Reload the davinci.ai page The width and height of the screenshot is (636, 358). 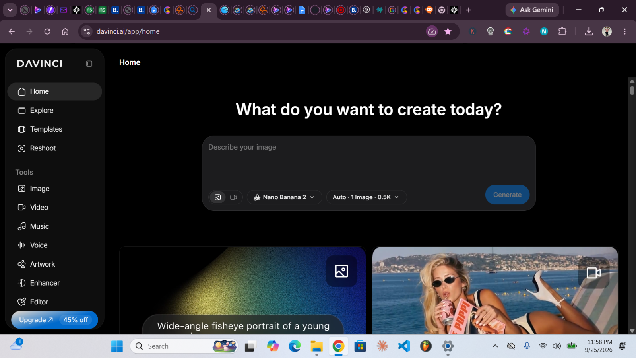tap(47, 31)
